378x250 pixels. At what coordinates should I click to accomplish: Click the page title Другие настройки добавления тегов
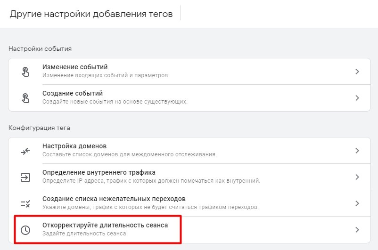tap(91, 14)
